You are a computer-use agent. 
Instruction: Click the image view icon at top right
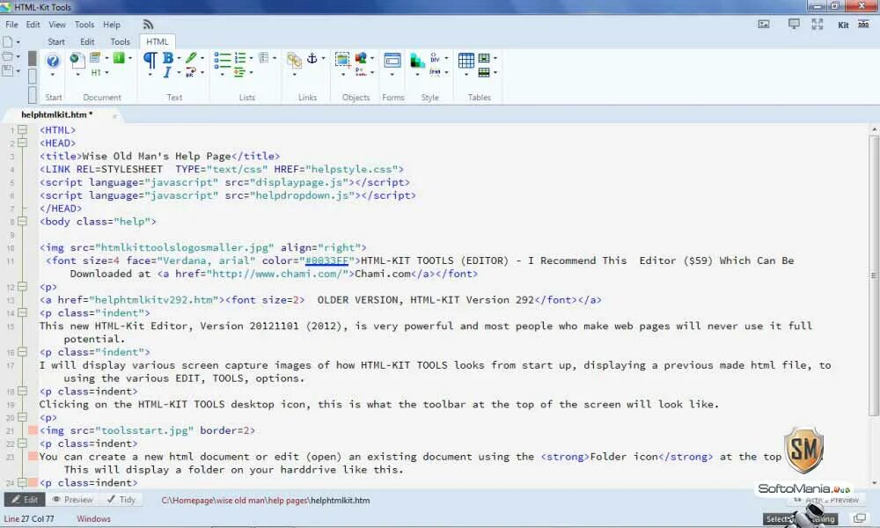point(764,24)
